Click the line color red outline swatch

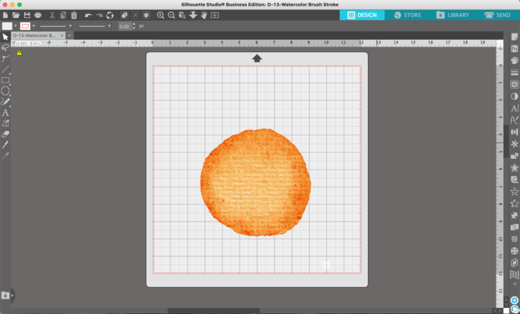point(25,26)
